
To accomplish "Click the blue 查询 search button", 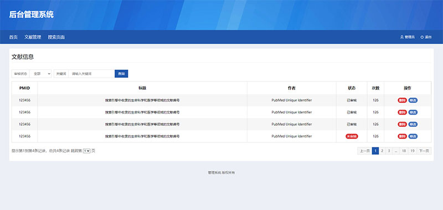I will [121, 74].
